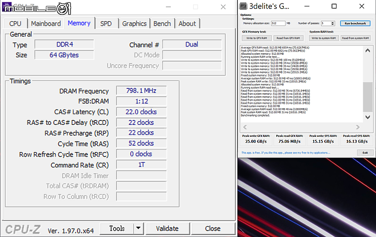Open the Bench tab

click(162, 24)
